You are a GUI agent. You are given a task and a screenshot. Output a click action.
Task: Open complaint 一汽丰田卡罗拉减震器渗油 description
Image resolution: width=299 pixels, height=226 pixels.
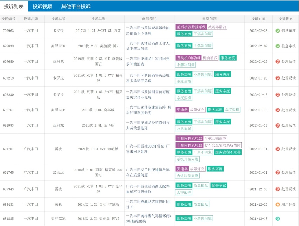click(148, 30)
